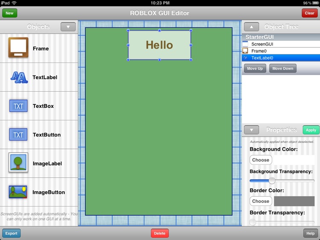Select ScreenGUI in the object tree

click(281, 44)
